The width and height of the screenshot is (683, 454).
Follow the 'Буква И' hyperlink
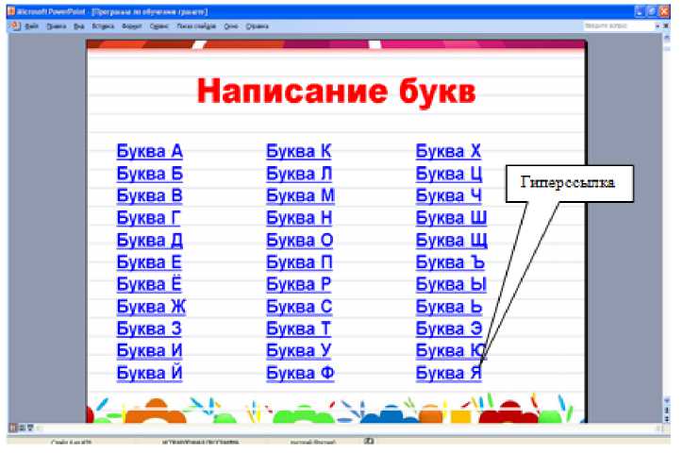tap(149, 351)
